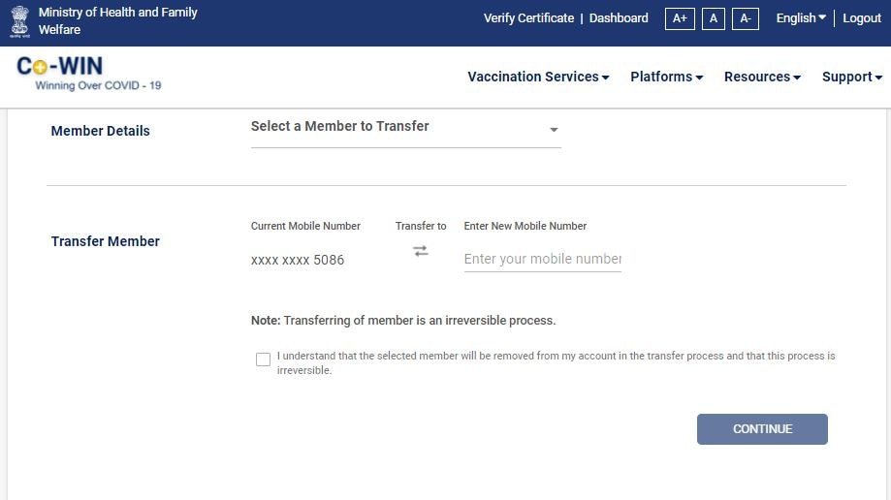The width and height of the screenshot is (891, 500).
Task: Open Select a Member to Transfer dropdown
Action: coord(405,130)
